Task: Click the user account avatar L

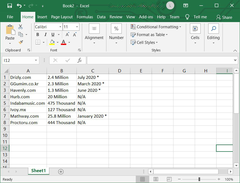Action: (x=170, y=6)
